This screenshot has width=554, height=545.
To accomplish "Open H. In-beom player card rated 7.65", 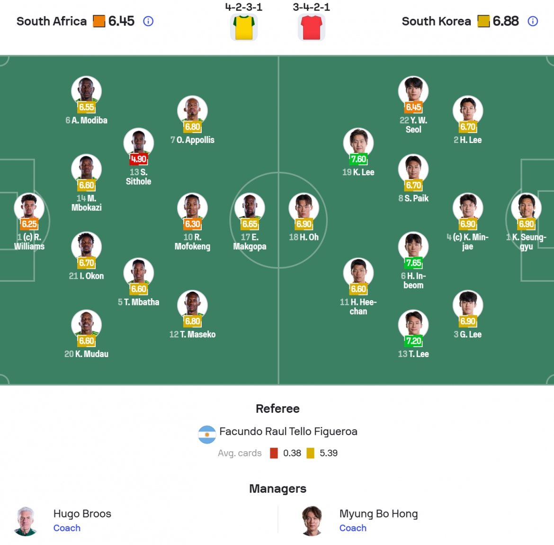I will coord(413,261).
